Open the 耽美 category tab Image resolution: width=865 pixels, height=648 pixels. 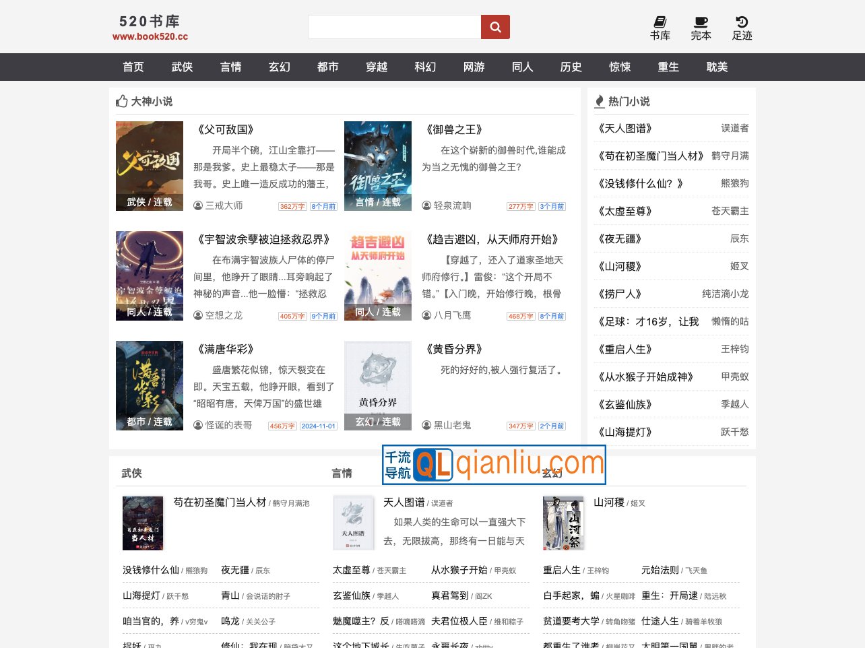pyautogui.click(x=717, y=67)
